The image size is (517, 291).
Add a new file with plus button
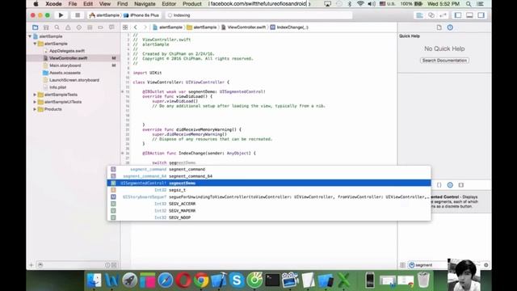coord(32,265)
